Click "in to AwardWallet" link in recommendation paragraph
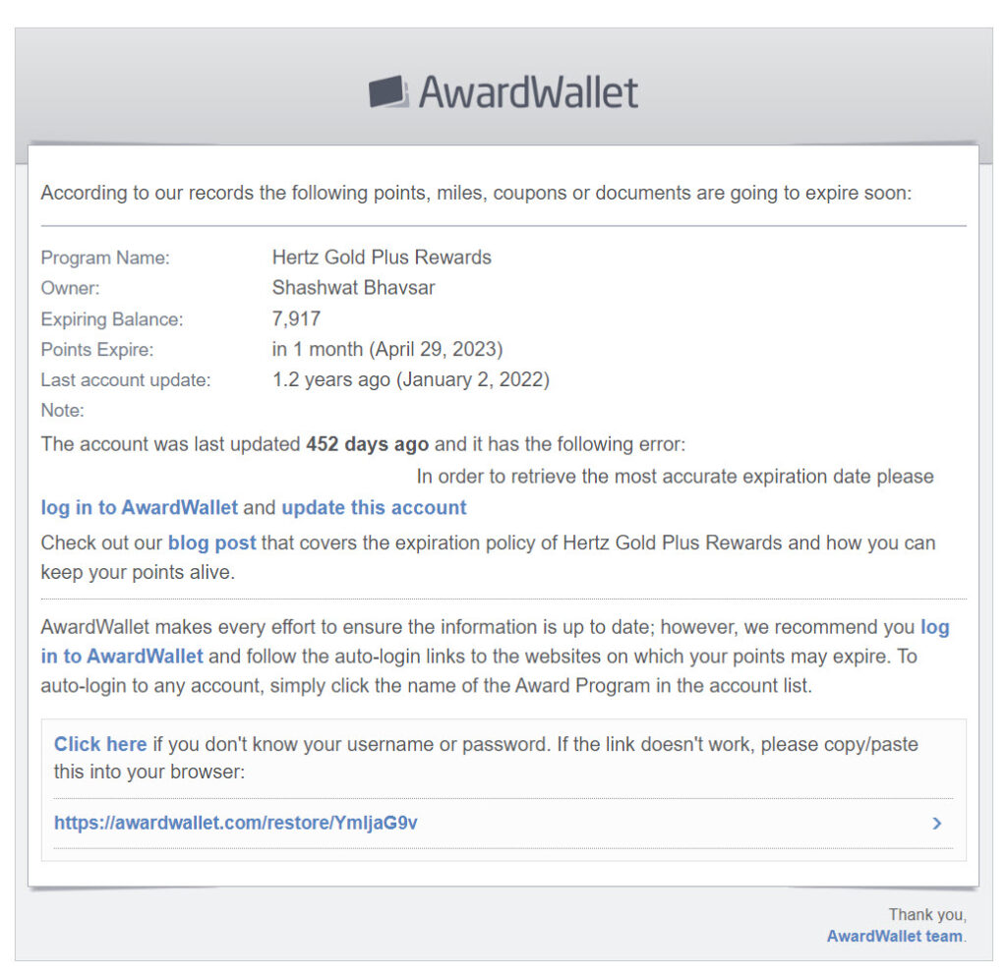The width and height of the screenshot is (1007, 973). click(122, 656)
